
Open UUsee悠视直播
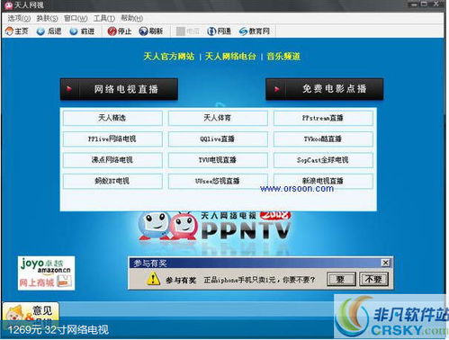[218, 181]
